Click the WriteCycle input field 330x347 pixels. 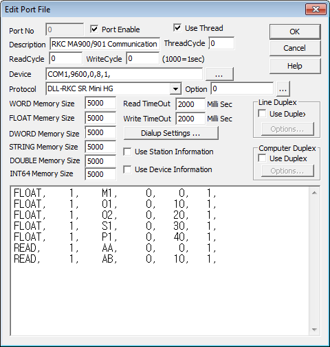[143, 58]
